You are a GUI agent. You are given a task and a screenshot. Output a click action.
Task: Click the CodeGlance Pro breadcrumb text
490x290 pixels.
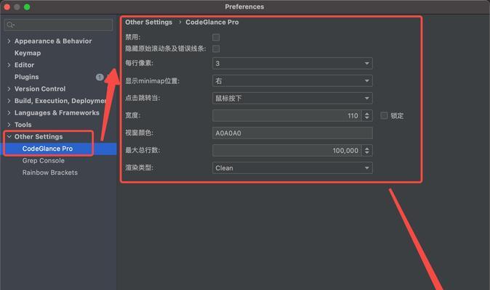coord(212,22)
